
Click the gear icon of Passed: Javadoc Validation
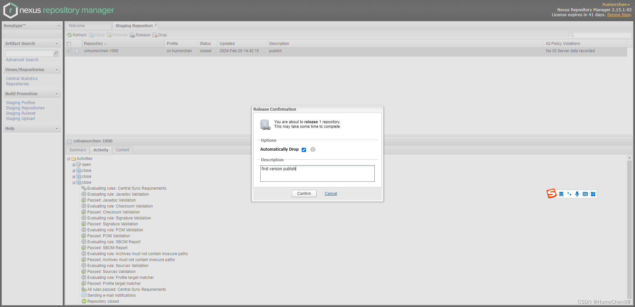(x=84, y=200)
